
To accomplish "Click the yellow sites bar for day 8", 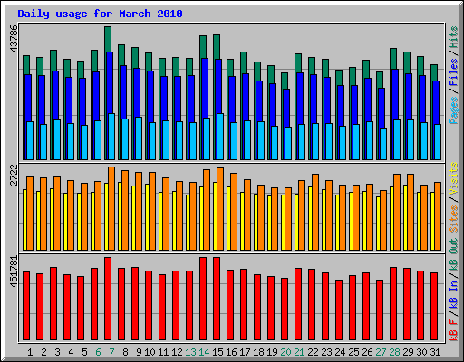I will point(120,216).
